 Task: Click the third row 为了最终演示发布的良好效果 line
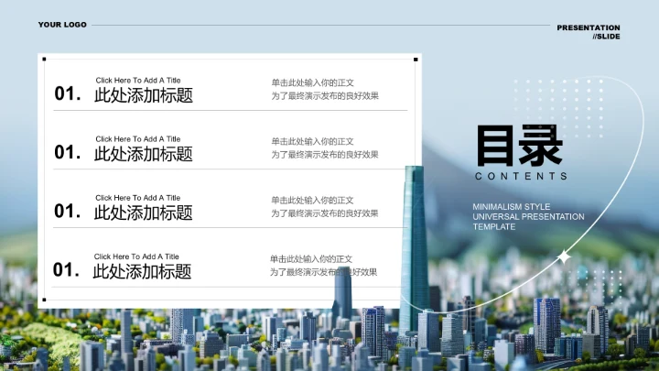click(x=325, y=213)
